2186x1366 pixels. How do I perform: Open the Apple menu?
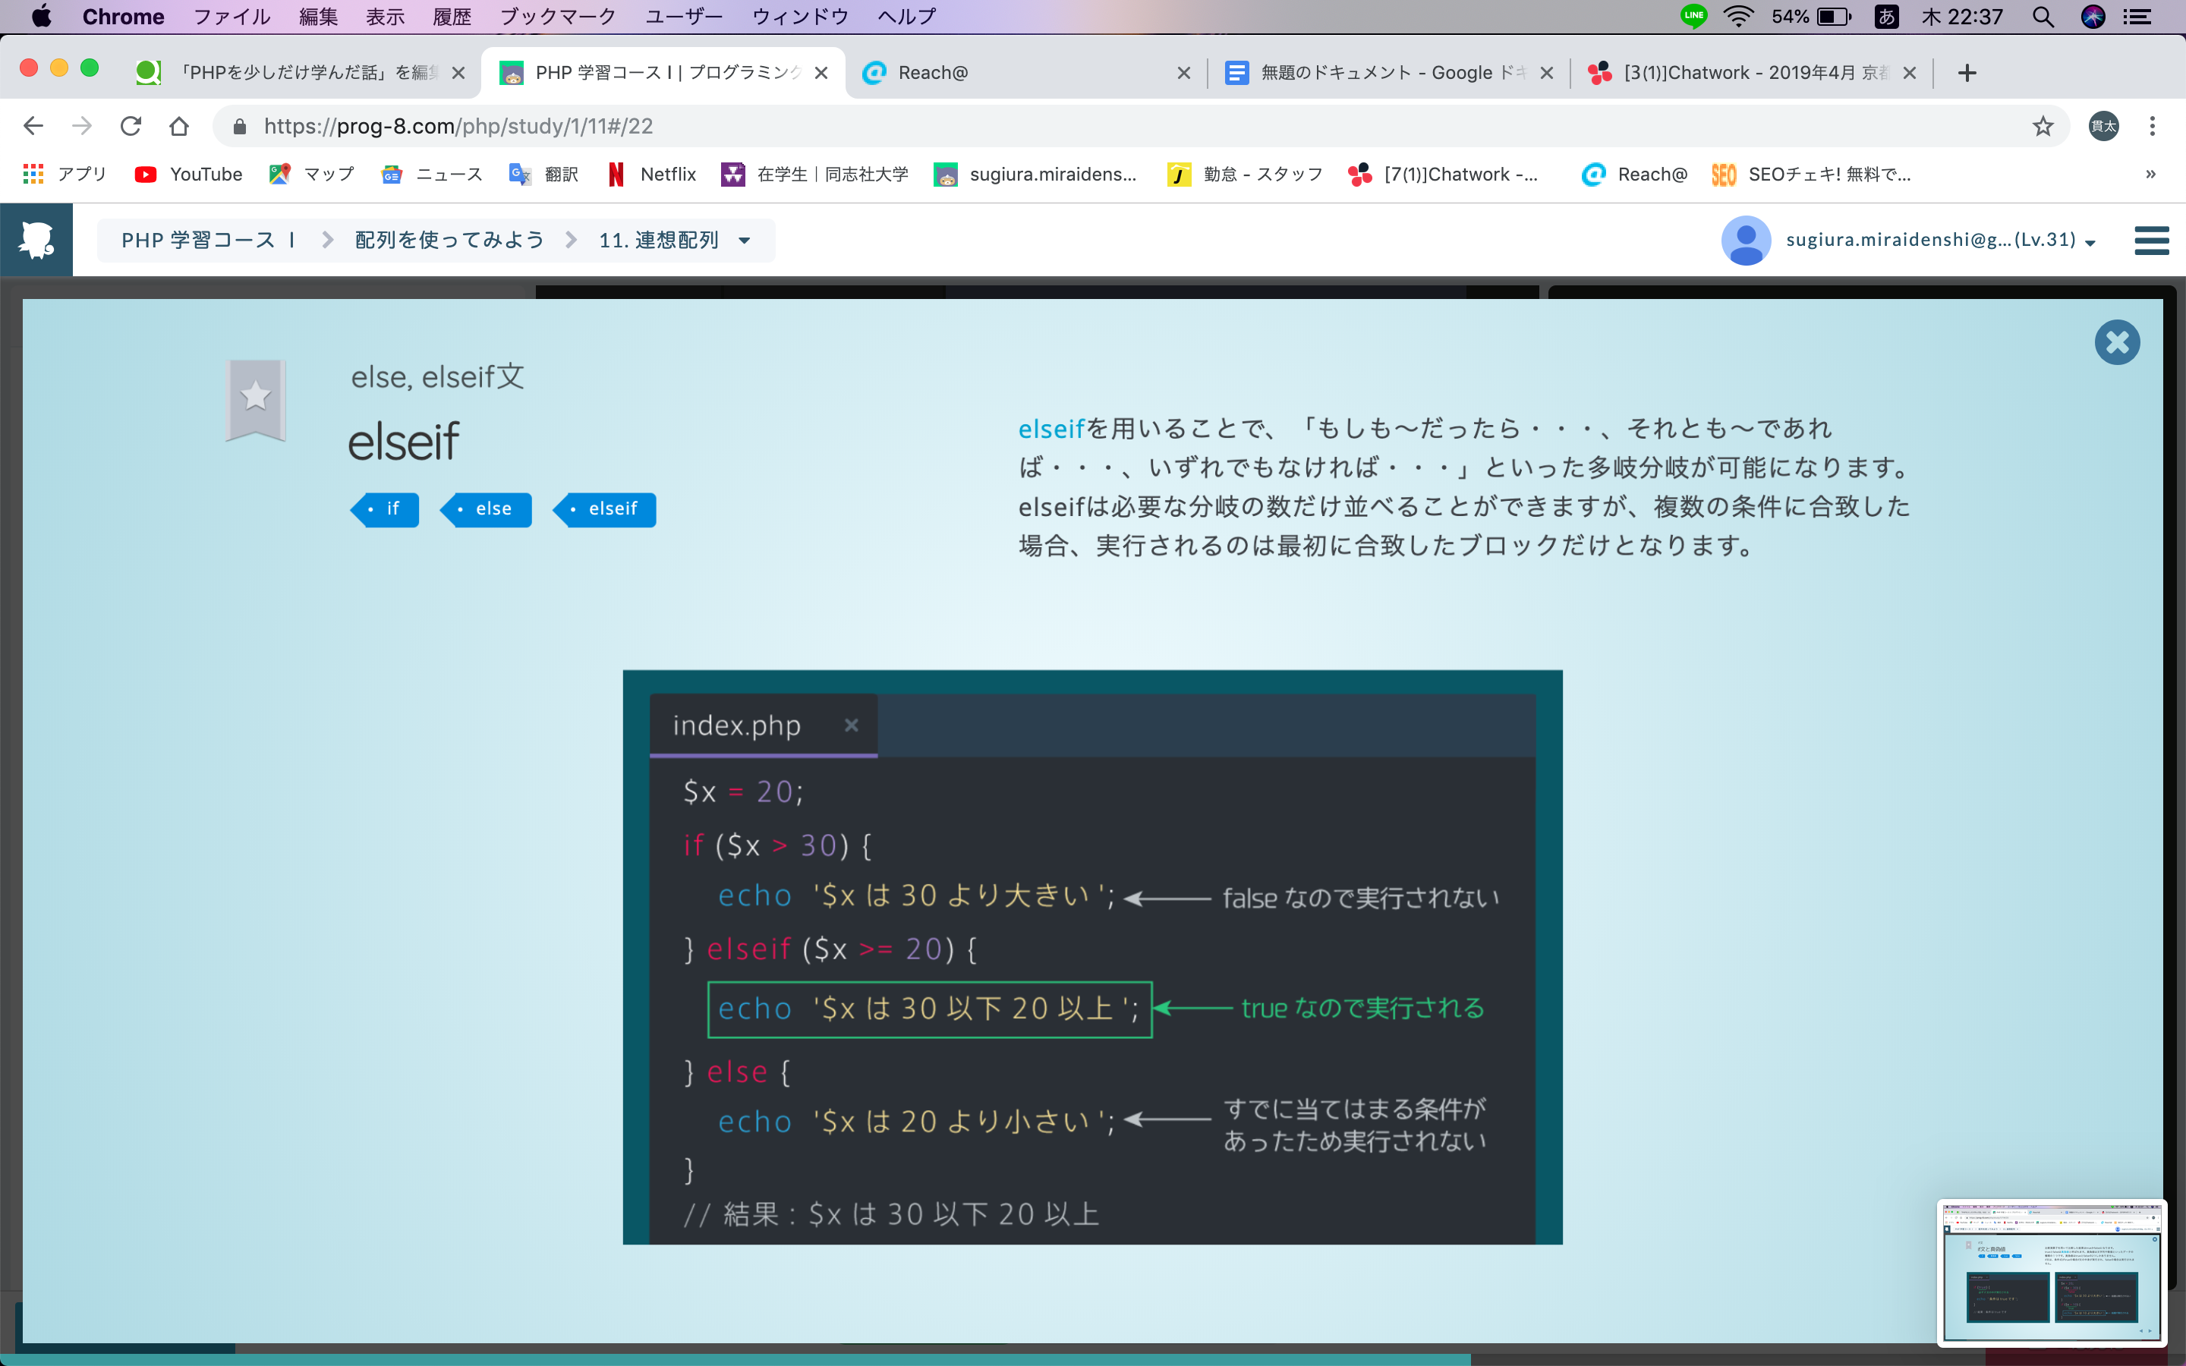pyautogui.click(x=41, y=16)
